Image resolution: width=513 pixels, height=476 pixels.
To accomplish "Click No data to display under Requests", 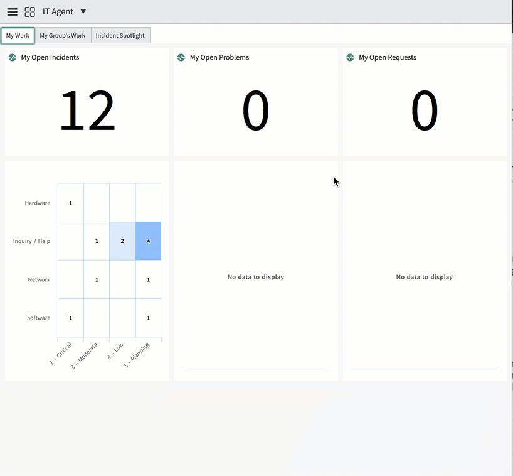I will coord(425,277).
